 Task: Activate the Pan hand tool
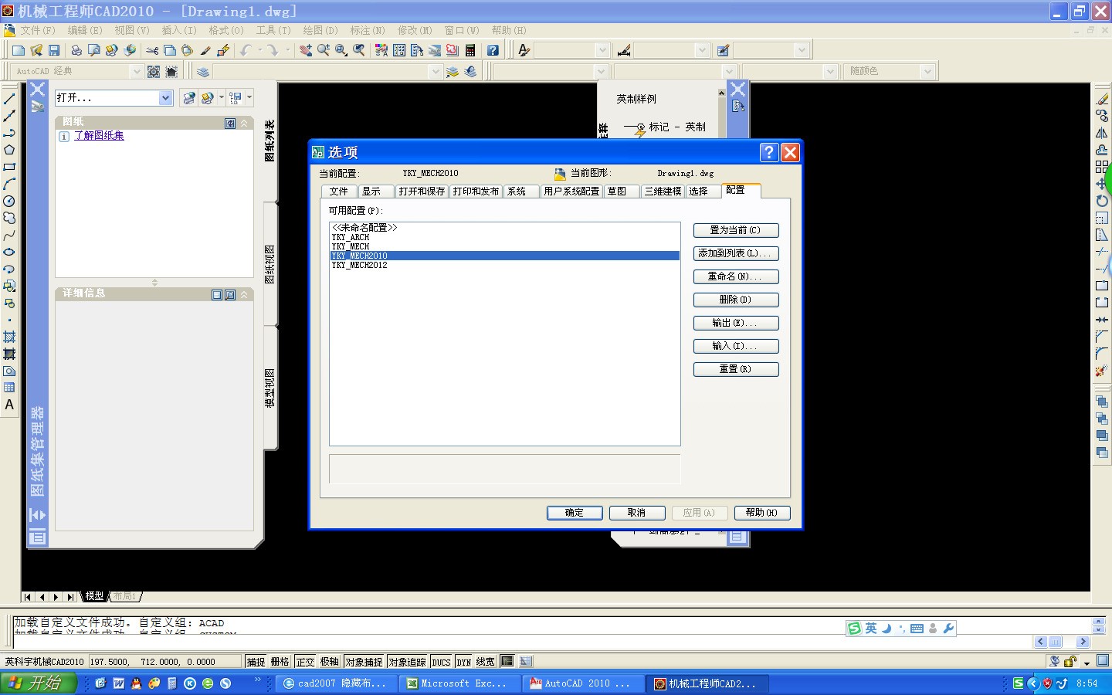point(306,50)
